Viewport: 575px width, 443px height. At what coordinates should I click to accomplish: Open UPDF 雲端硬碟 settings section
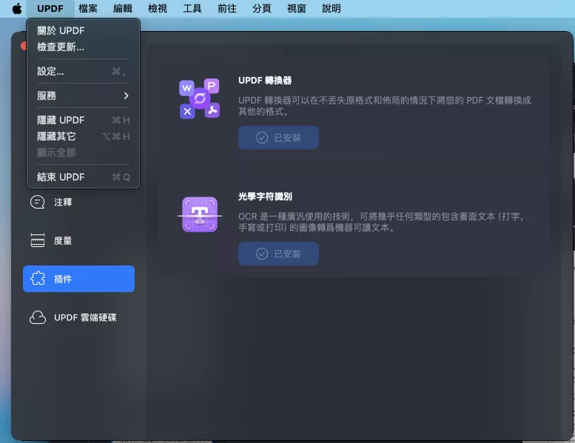coord(78,317)
